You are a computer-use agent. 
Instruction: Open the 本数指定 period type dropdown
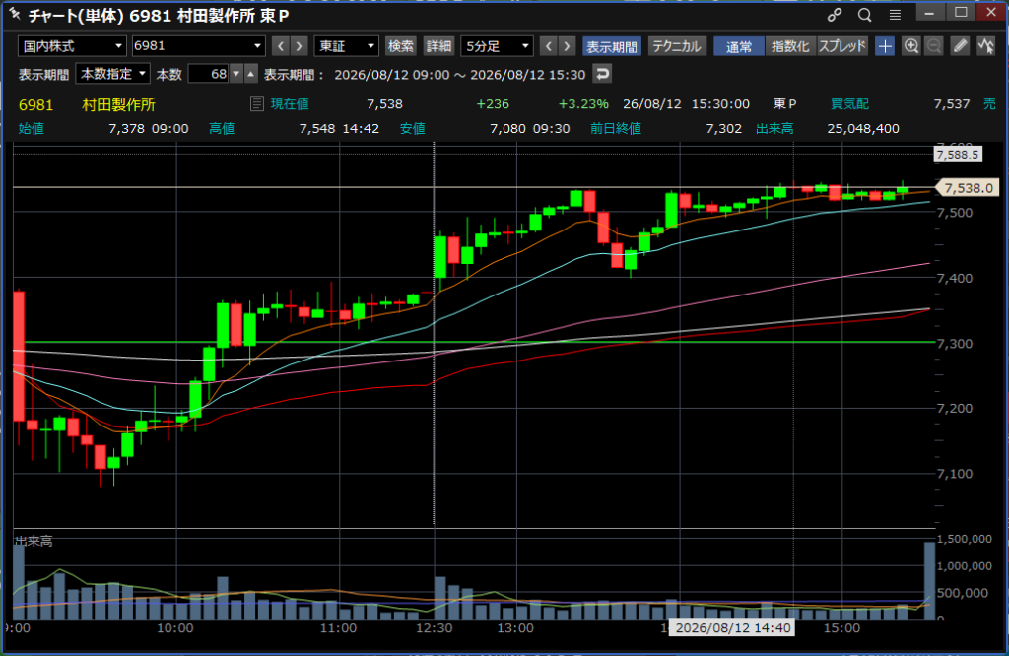pos(112,74)
